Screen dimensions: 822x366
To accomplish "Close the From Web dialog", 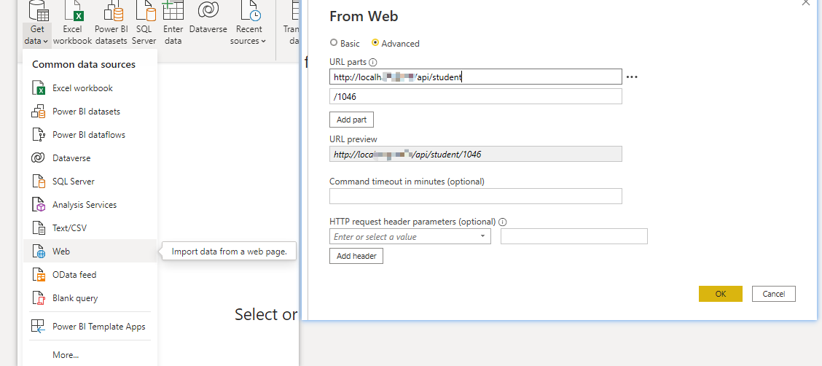I will [x=806, y=3].
